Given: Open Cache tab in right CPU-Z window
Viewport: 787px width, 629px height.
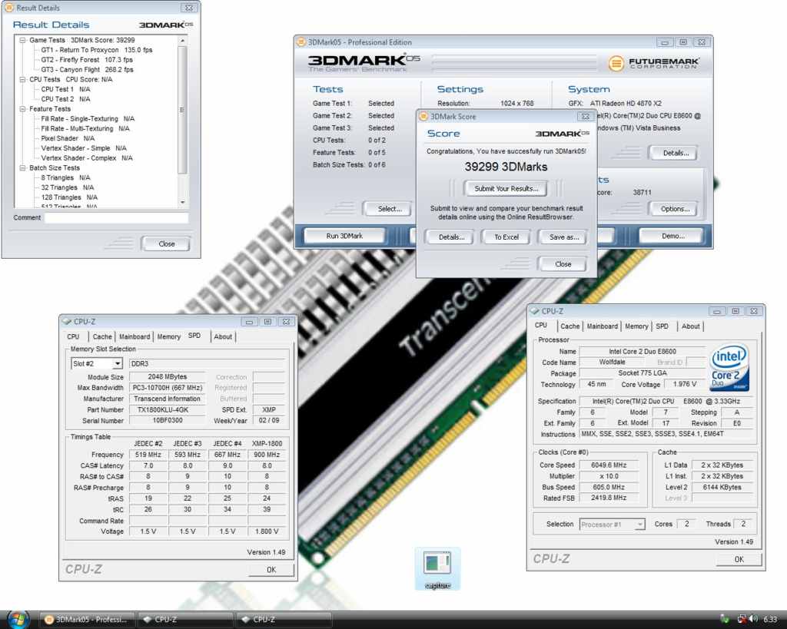Looking at the screenshot, I should 569,326.
